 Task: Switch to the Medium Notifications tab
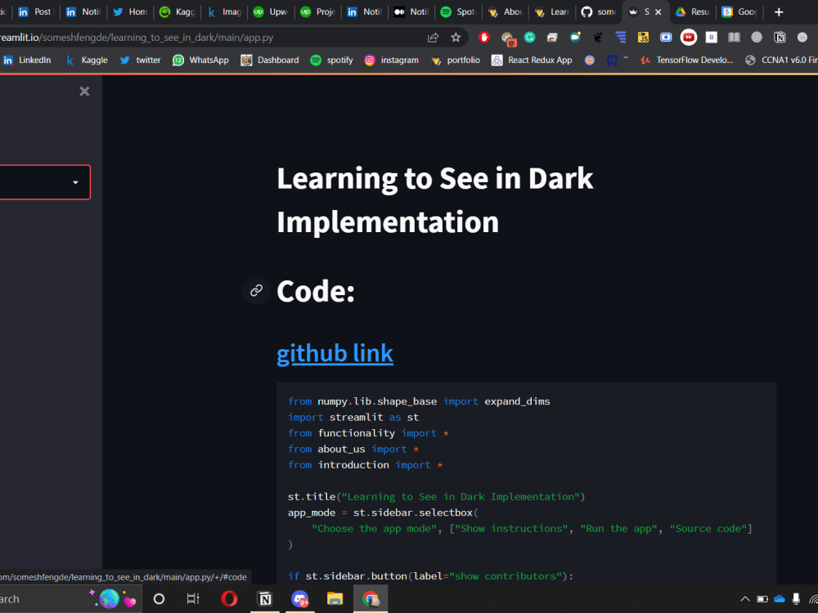click(x=411, y=12)
